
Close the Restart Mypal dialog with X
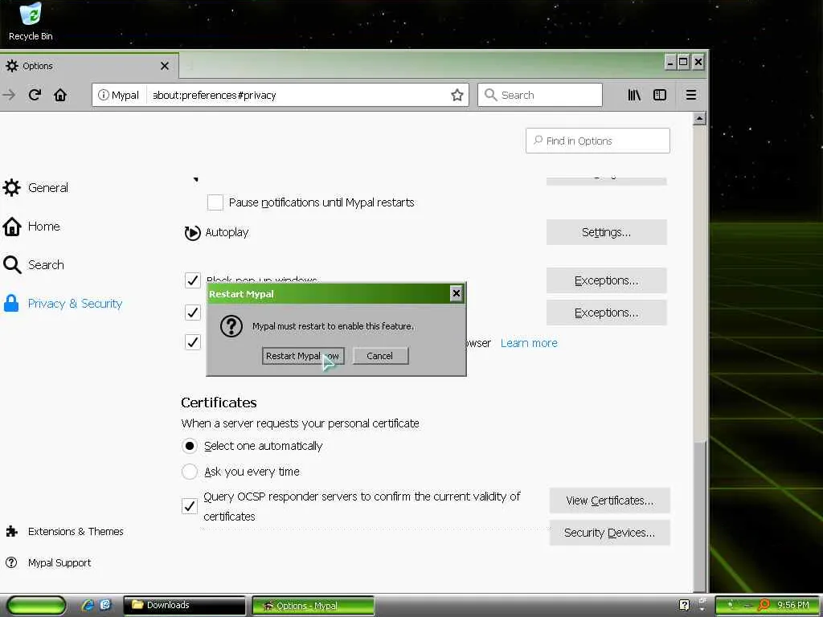point(457,294)
